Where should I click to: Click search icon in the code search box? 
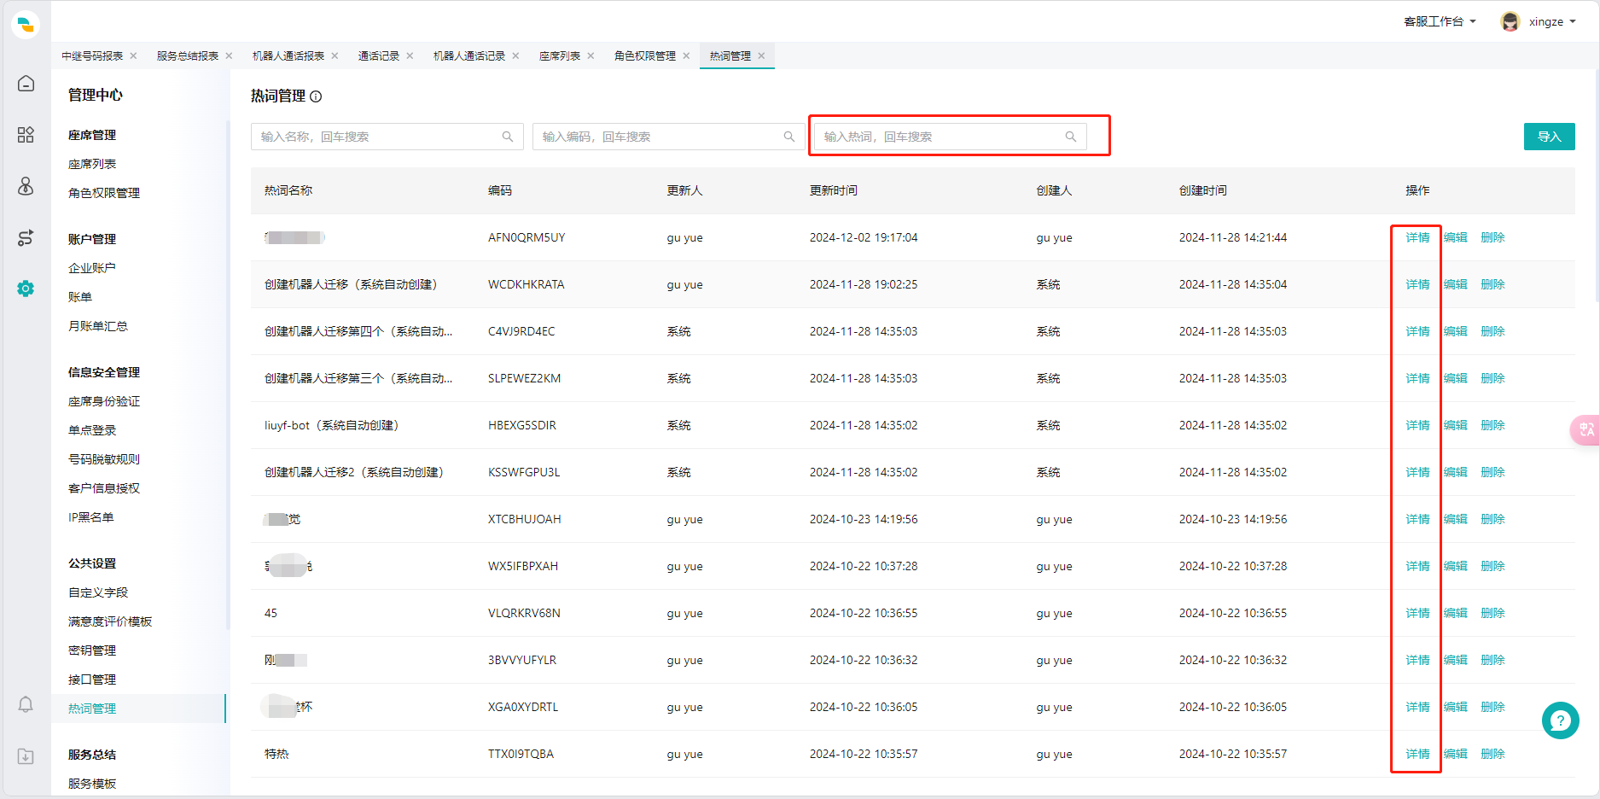point(789,137)
